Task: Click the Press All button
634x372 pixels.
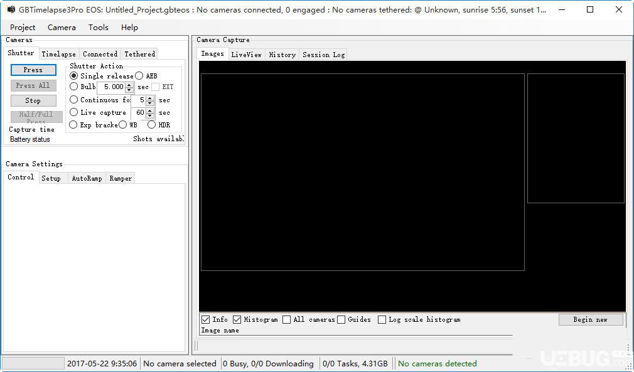Action: click(x=33, y=85)
